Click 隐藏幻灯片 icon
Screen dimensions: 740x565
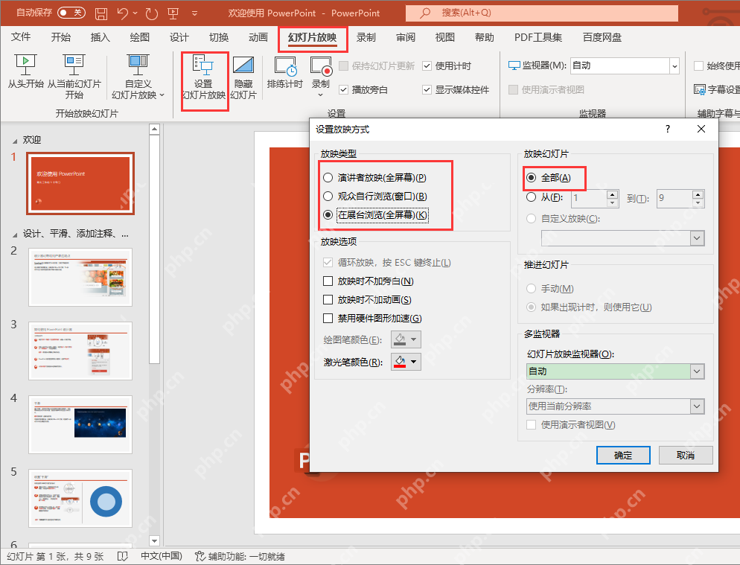pyautogui.click(x=243, y=66)
